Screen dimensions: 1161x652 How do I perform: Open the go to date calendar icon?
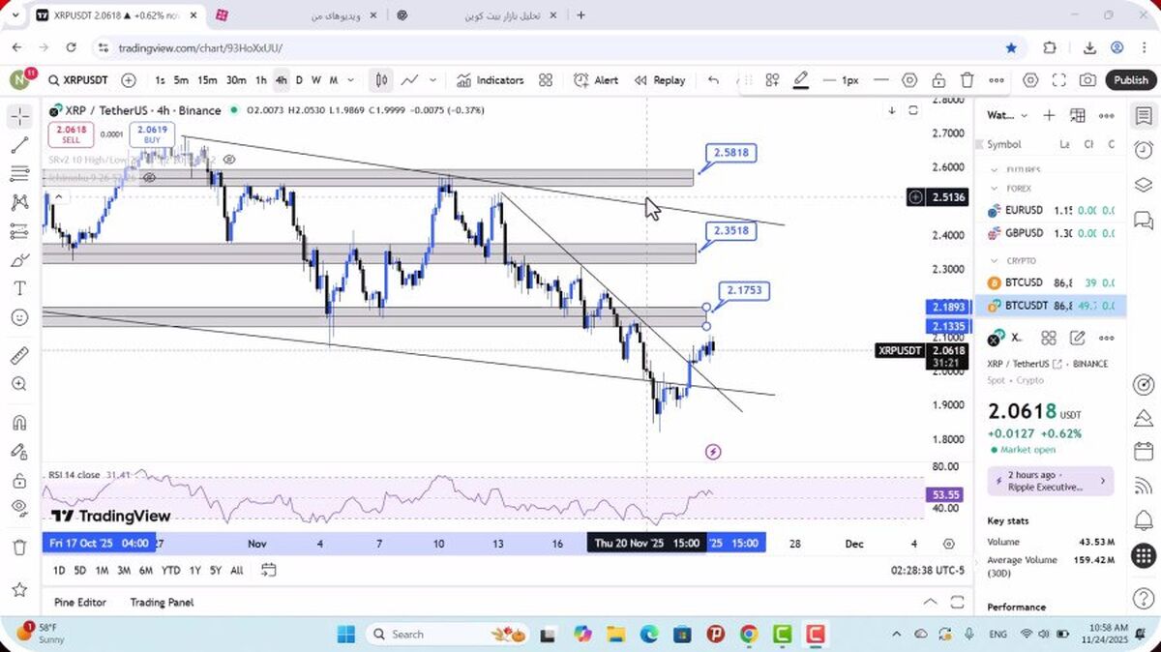coord(268,571)
